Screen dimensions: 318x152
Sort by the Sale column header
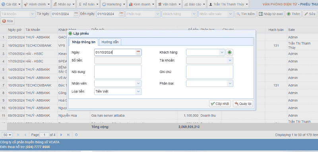click(302, 30)
